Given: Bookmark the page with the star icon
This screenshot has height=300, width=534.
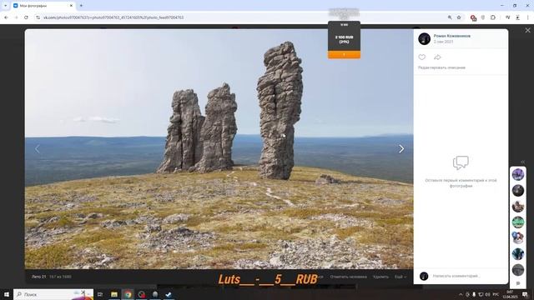Looking at the screenshot, I should (x=459, y=17).
